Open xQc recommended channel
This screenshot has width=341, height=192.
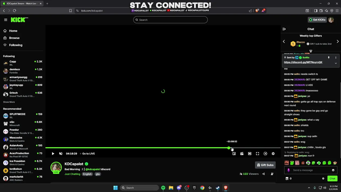23,123
